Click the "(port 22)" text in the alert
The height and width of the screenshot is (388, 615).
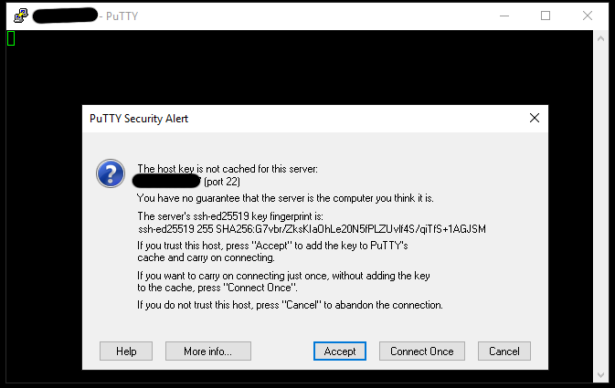click(x=222, y=182)
